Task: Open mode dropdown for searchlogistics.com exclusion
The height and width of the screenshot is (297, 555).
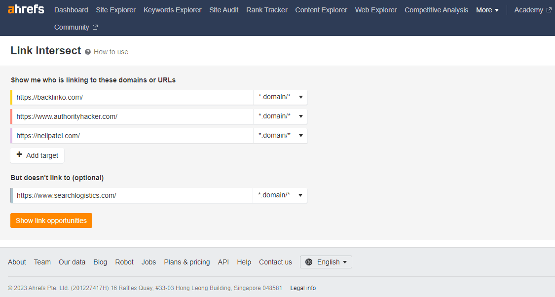Action: pyautogui.click(x=280, y=195)
